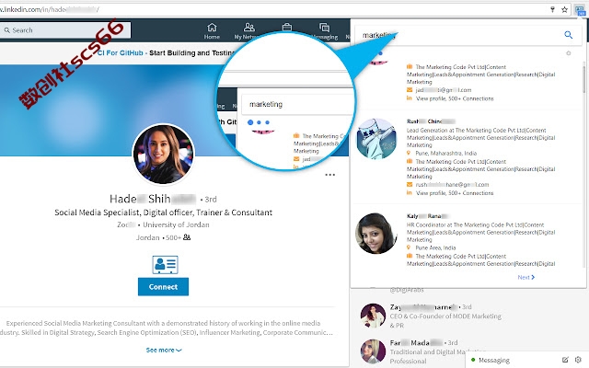Image resolution: width=589 pixels, height=368 pixels.
Task: Open View profile link under the second result's email
Action: pyautogui.click(x=455, y=193)
